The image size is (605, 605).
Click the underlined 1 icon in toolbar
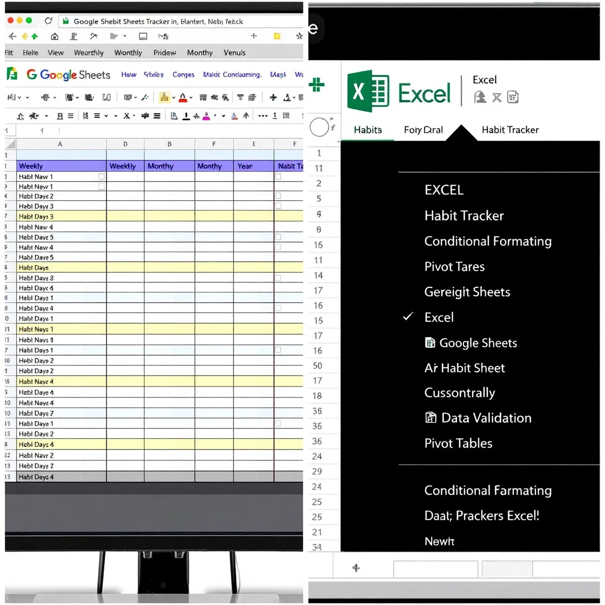pos(275,116)
